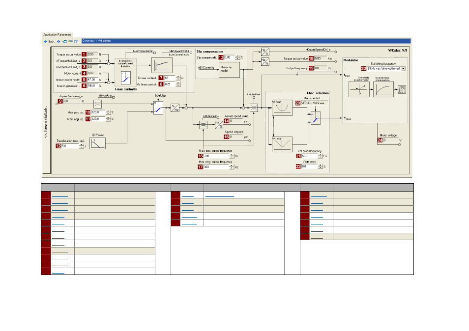Click the Hz/% converter feeding Torque actual value 18
The height and width of the screenshot is (331, 469).
tap(265, 61)
